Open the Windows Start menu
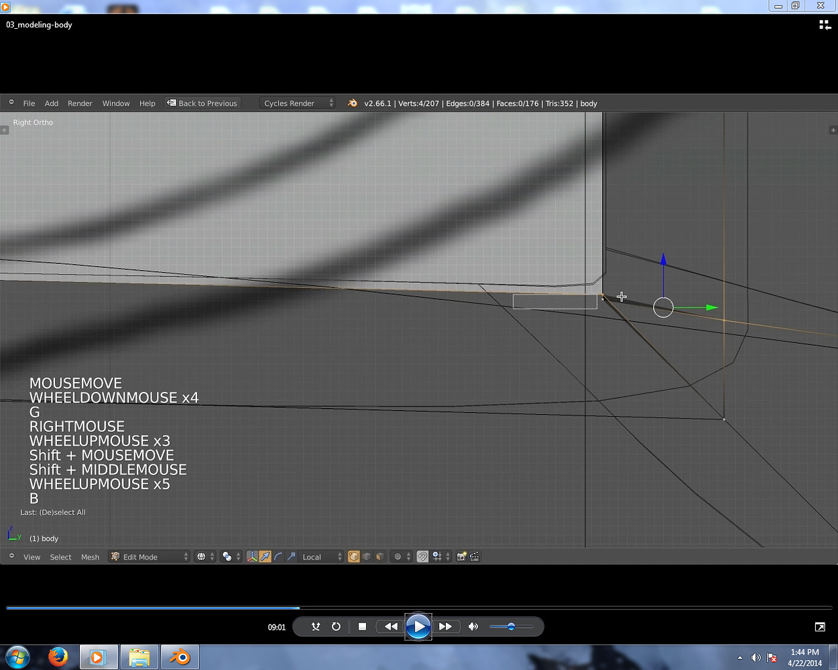The width and height of the screenshot is (838, 670). (x=18, y=657)
